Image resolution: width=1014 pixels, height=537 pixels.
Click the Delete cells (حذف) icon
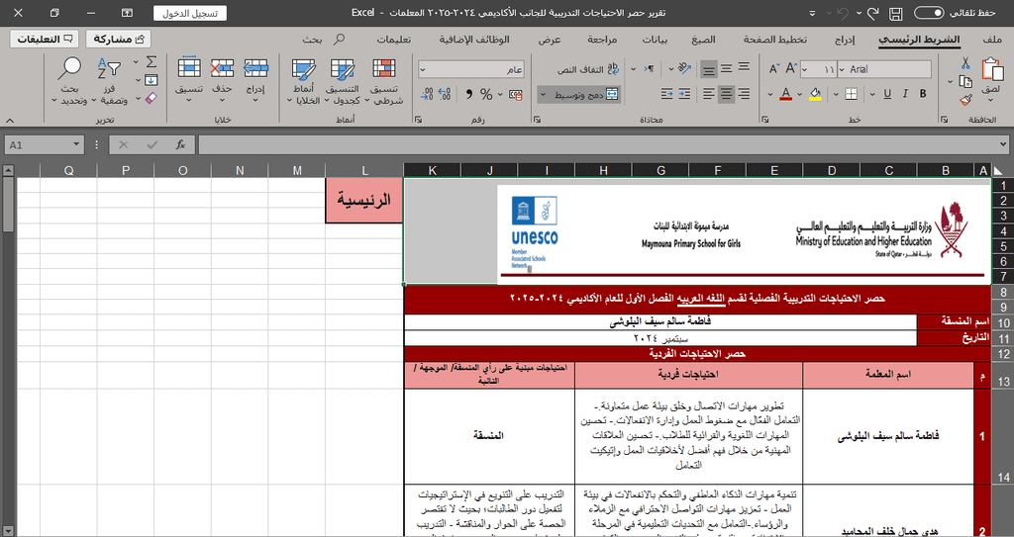click(x=222, y=68)
